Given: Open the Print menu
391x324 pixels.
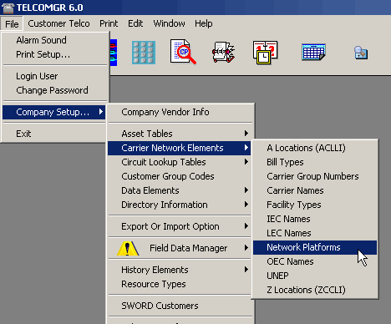Looking at the screenshot, I should [x=109, y=23].
